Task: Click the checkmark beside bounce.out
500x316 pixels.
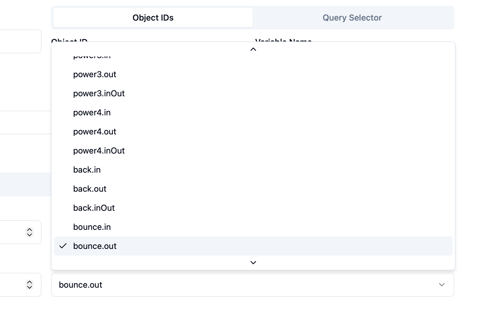Action: [x=63, y=246]
